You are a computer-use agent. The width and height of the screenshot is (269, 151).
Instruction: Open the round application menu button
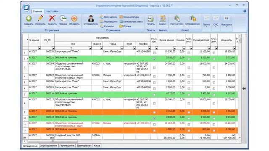(26, 8)
